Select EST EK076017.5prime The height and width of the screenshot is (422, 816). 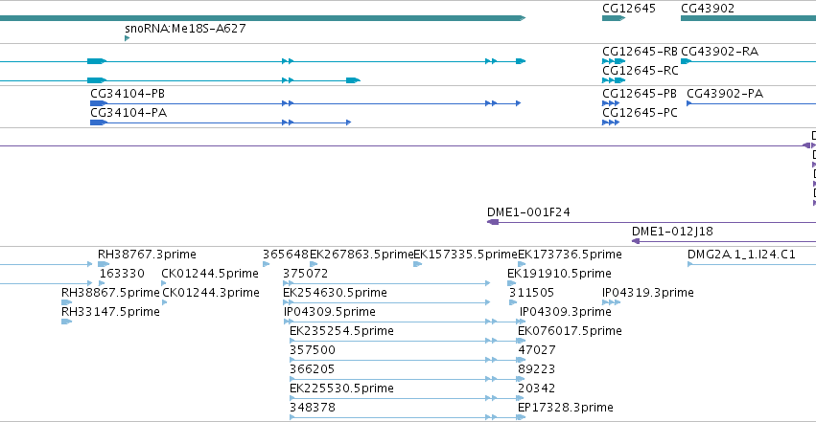click(x=570, y=331)
